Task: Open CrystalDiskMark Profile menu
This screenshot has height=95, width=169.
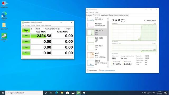Action: 33,25
